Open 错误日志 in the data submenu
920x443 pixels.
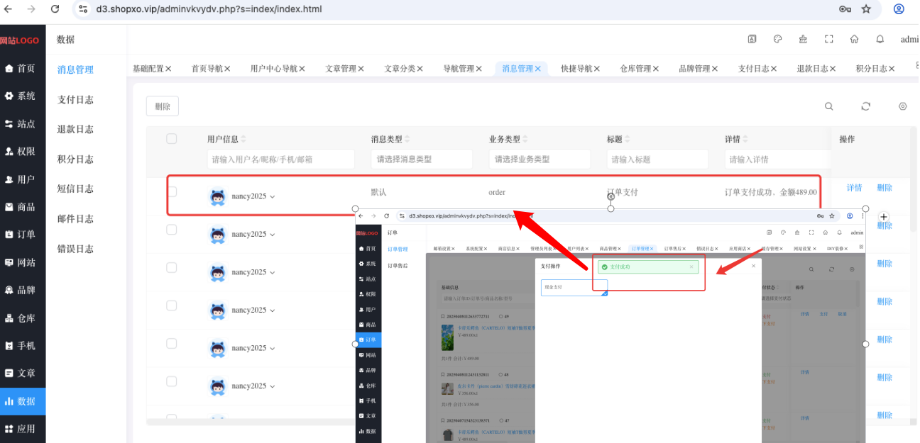tap(75, 249)
